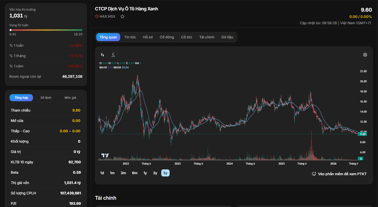
Task: Click the 52-week low value 9.45
Action: (x=13, y=34)
